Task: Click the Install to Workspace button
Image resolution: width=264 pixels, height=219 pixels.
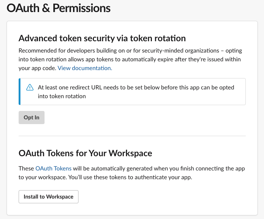Action: coord(49,197)
